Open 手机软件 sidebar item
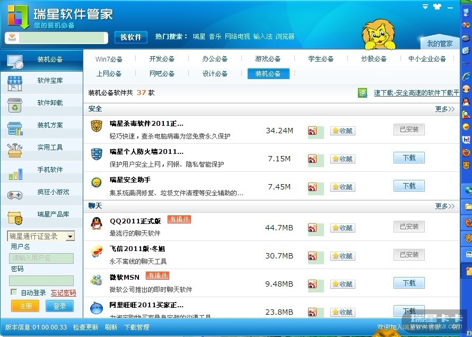472x337 pixels. [x=41, y=171]
